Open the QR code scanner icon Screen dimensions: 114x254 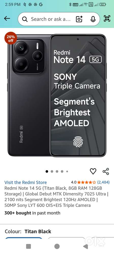pyautogui.click(x=107, y=19)
